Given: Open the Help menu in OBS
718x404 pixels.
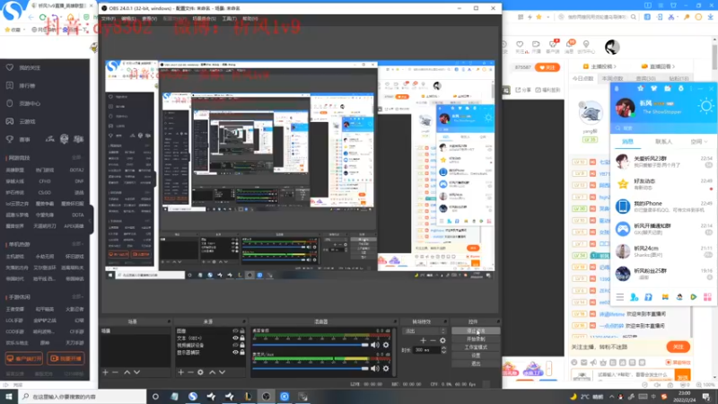Looking at the screenshot, I should pyautogui.click(x=250, y=19).
